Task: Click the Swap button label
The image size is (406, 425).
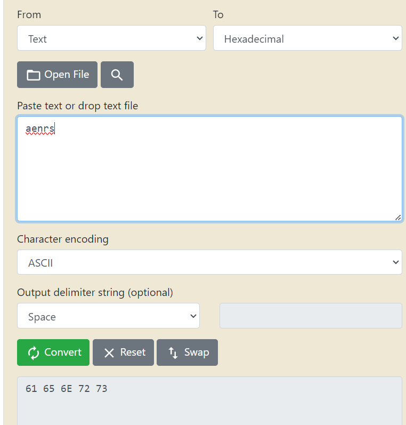Action: (197, 352)
